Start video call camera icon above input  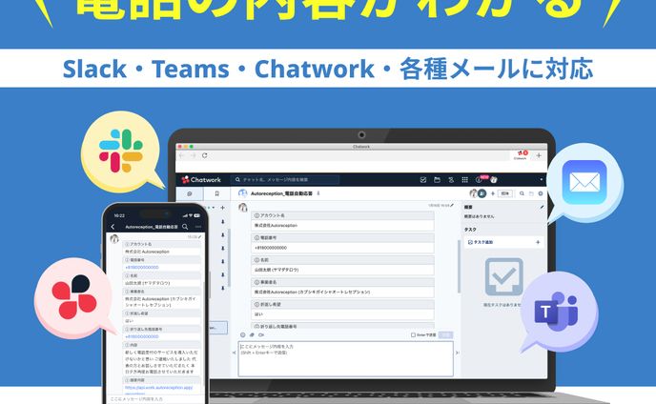pos(261,335)
